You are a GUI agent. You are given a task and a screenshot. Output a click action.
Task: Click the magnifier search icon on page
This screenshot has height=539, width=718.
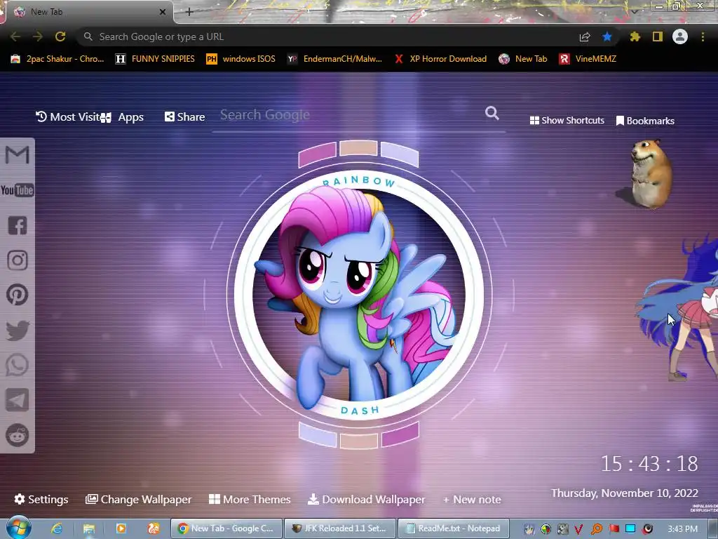[x=492, y=113]
